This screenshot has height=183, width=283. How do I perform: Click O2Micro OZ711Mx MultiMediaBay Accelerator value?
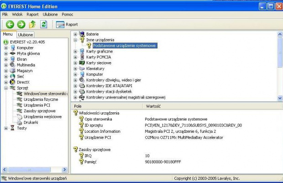(184, 137)
